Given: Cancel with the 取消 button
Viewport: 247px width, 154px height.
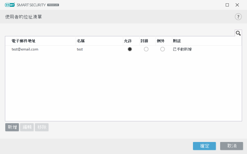Looking at the screenshot, I should click(x=232, y=146).
